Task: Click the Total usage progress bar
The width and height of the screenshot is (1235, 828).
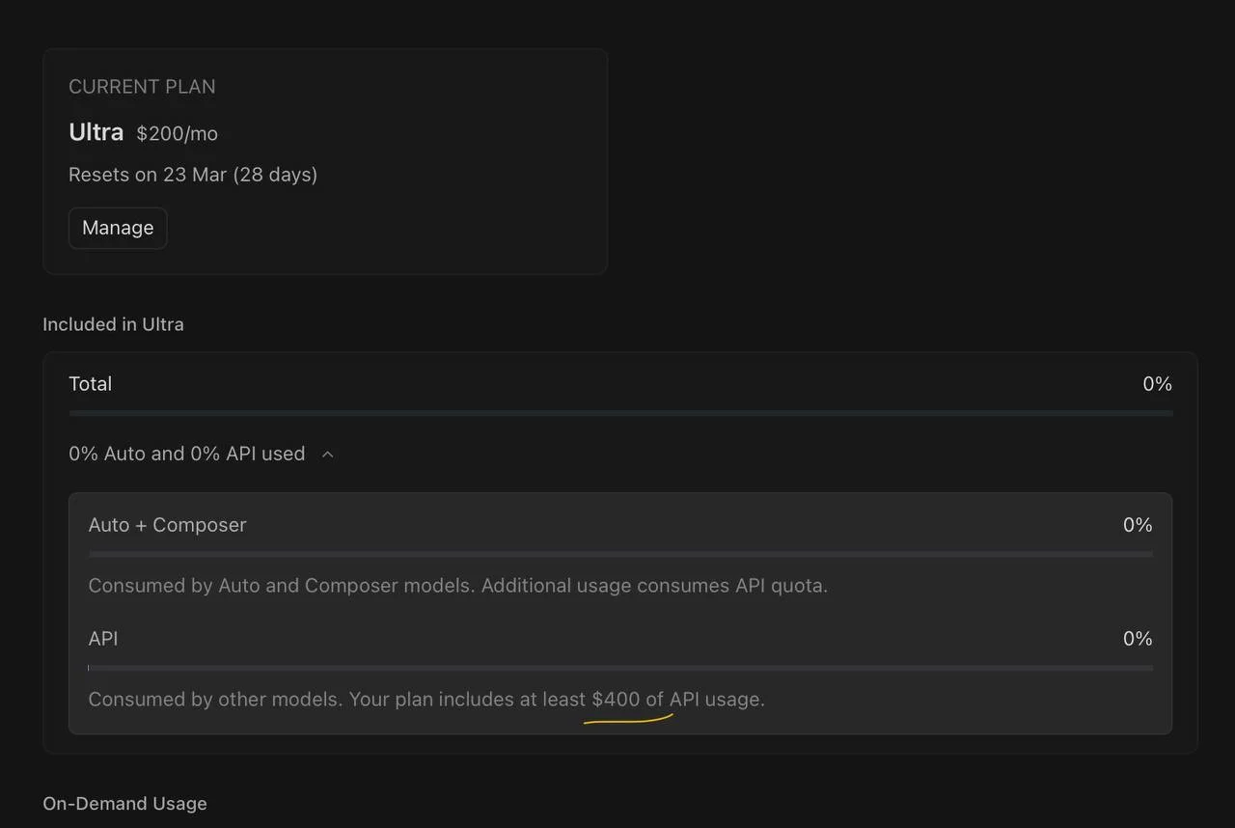Action: pyautogui.click(x=620, y=413)
